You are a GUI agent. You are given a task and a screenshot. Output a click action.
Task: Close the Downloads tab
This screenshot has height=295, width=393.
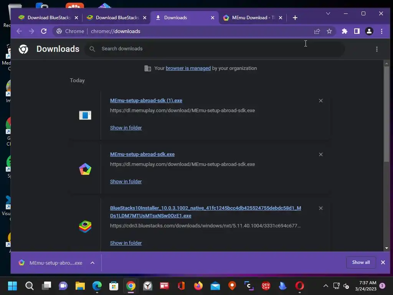tap(213, 18)
